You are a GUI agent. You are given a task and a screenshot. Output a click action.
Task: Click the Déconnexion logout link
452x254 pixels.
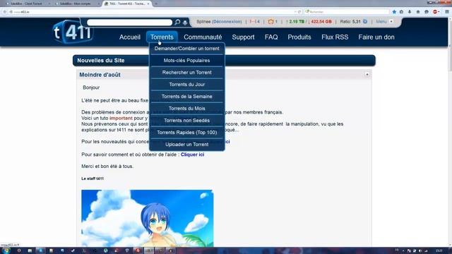227,22
